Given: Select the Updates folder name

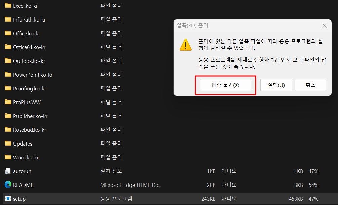Looking at the screenshot, I should coord(23,144).
